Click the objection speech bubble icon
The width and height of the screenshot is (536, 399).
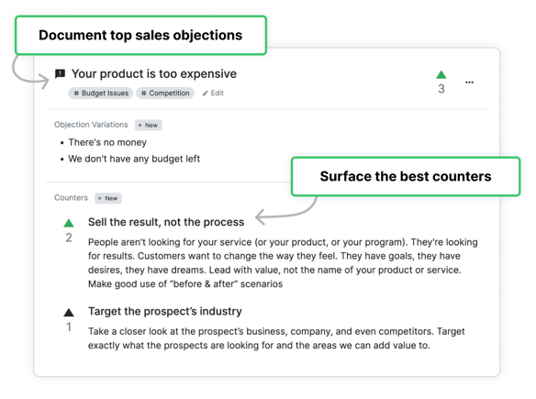[x=61, y=73]
